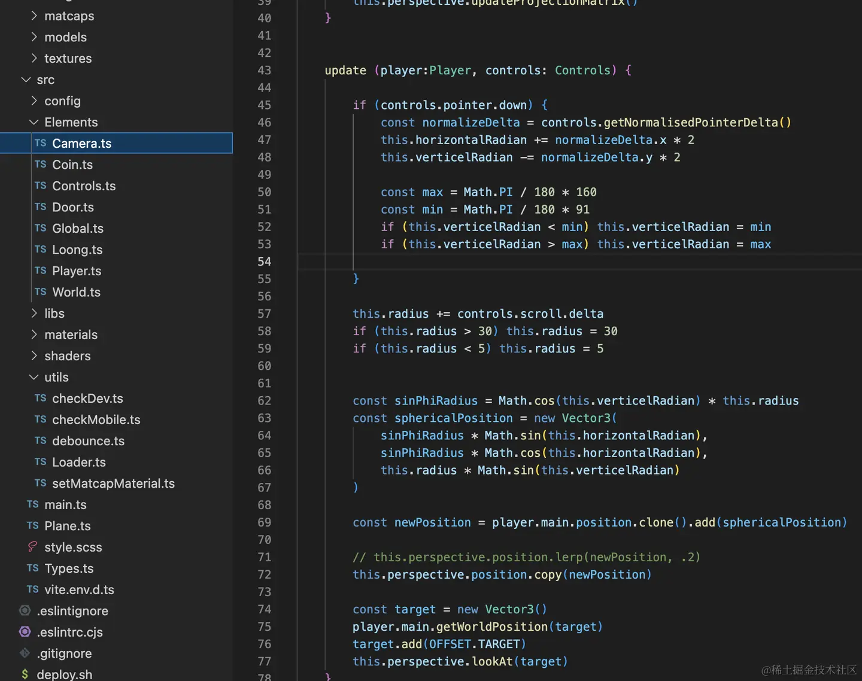Click 'sphericalPosition' declaration on line 63
862x681 pixels.
(x=453, y=418)
